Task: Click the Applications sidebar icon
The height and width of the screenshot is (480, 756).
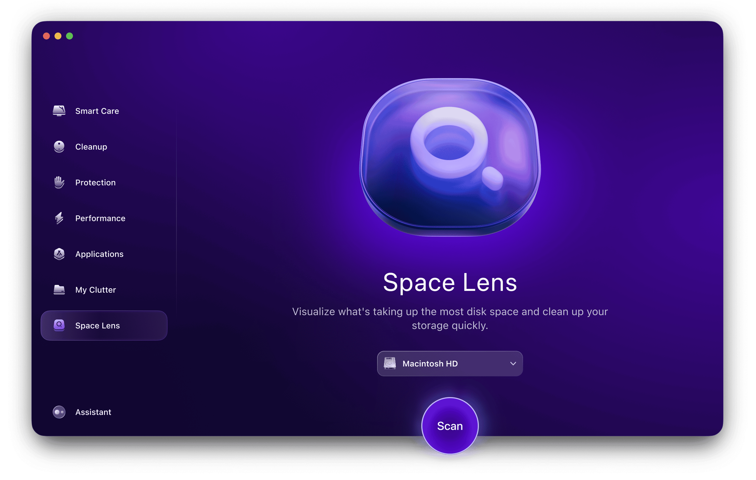Action: (59, 254)
